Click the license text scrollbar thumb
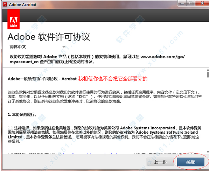Viewport: 210px width, 171px height. (x=208, y=74)
